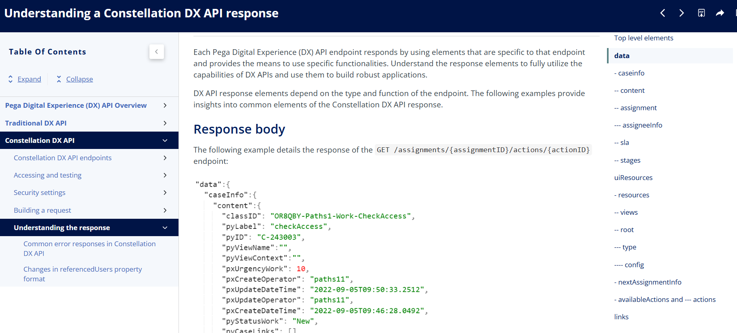This screenshot has height=333, width=737.
Task: Jump to stages section
Action: coord(627,160)
